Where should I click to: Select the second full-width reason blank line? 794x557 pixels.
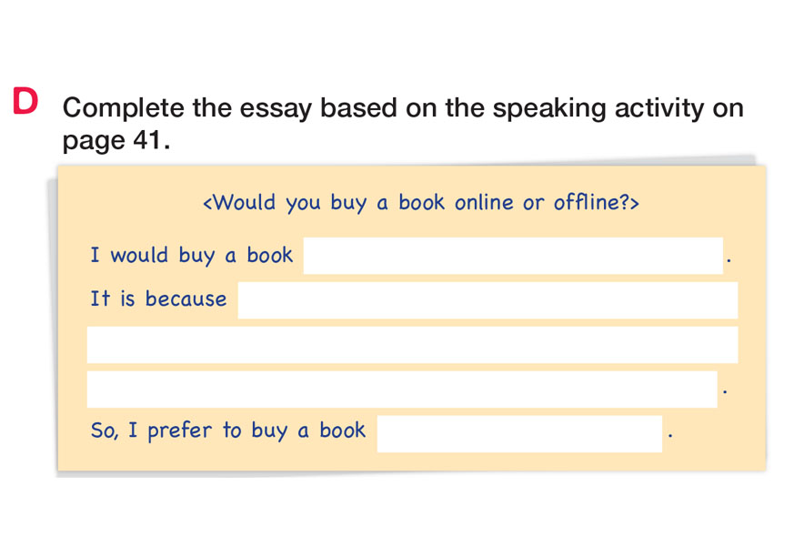click(x=412, y=345)
